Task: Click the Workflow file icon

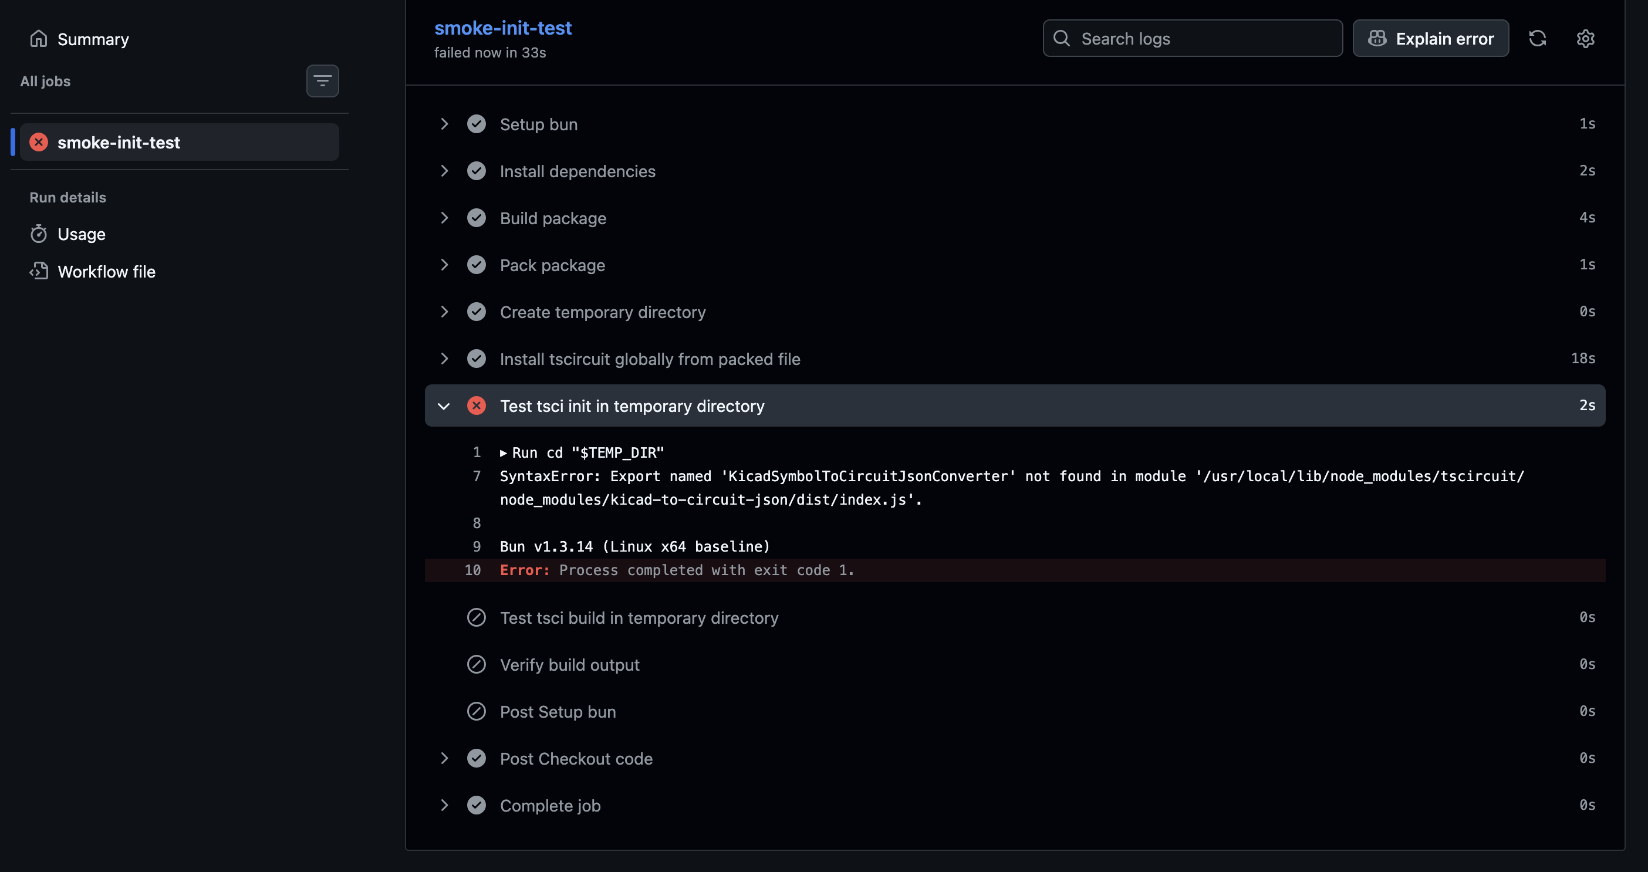Action: coord(39,271)
